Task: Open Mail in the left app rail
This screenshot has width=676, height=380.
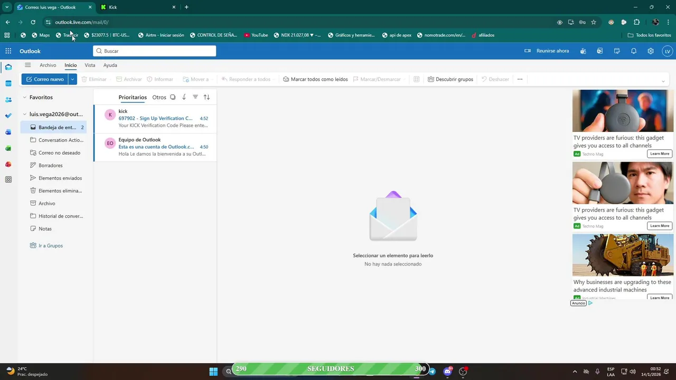Action: click(x=8, y=67)
